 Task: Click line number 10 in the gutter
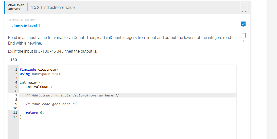[15, 108]
